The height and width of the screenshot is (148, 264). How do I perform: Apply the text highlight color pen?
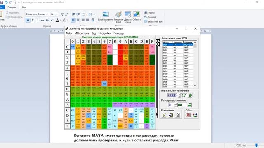[64, 20]
